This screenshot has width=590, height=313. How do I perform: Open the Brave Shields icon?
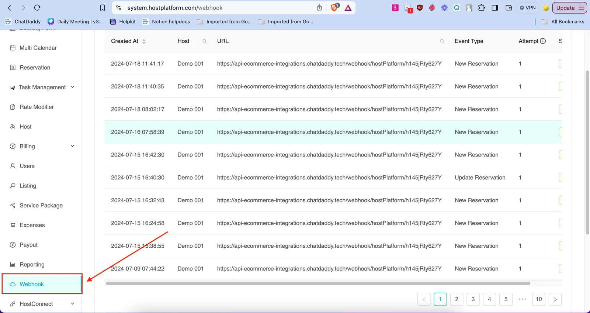point(334,8)
